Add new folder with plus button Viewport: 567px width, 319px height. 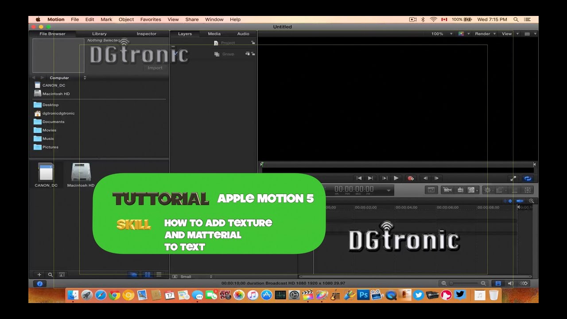click(x=39, y=275)
